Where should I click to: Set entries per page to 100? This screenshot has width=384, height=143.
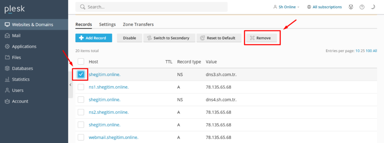click(369, 51)
